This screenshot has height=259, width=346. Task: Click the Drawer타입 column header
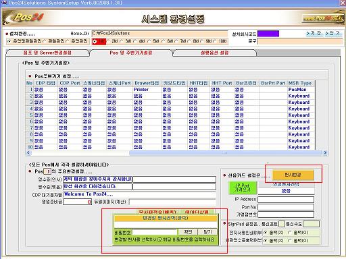click(x=147, y=83)
